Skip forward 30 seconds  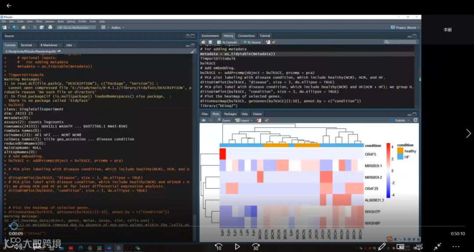256,247
